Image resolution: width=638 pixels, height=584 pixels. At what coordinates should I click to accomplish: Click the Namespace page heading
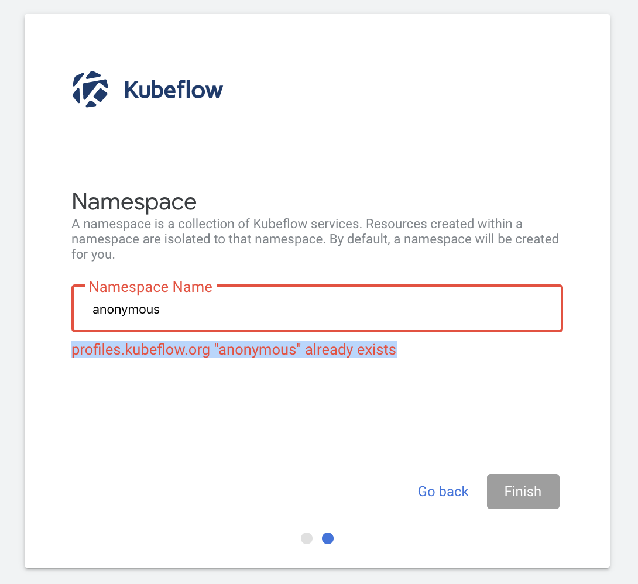pyautogui.click(x=133, y=202)
